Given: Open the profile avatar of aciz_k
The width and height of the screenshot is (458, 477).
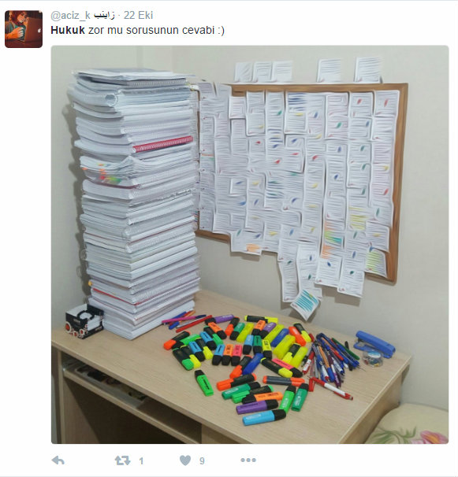Looking at the screenshot, I should pos(24,29).
